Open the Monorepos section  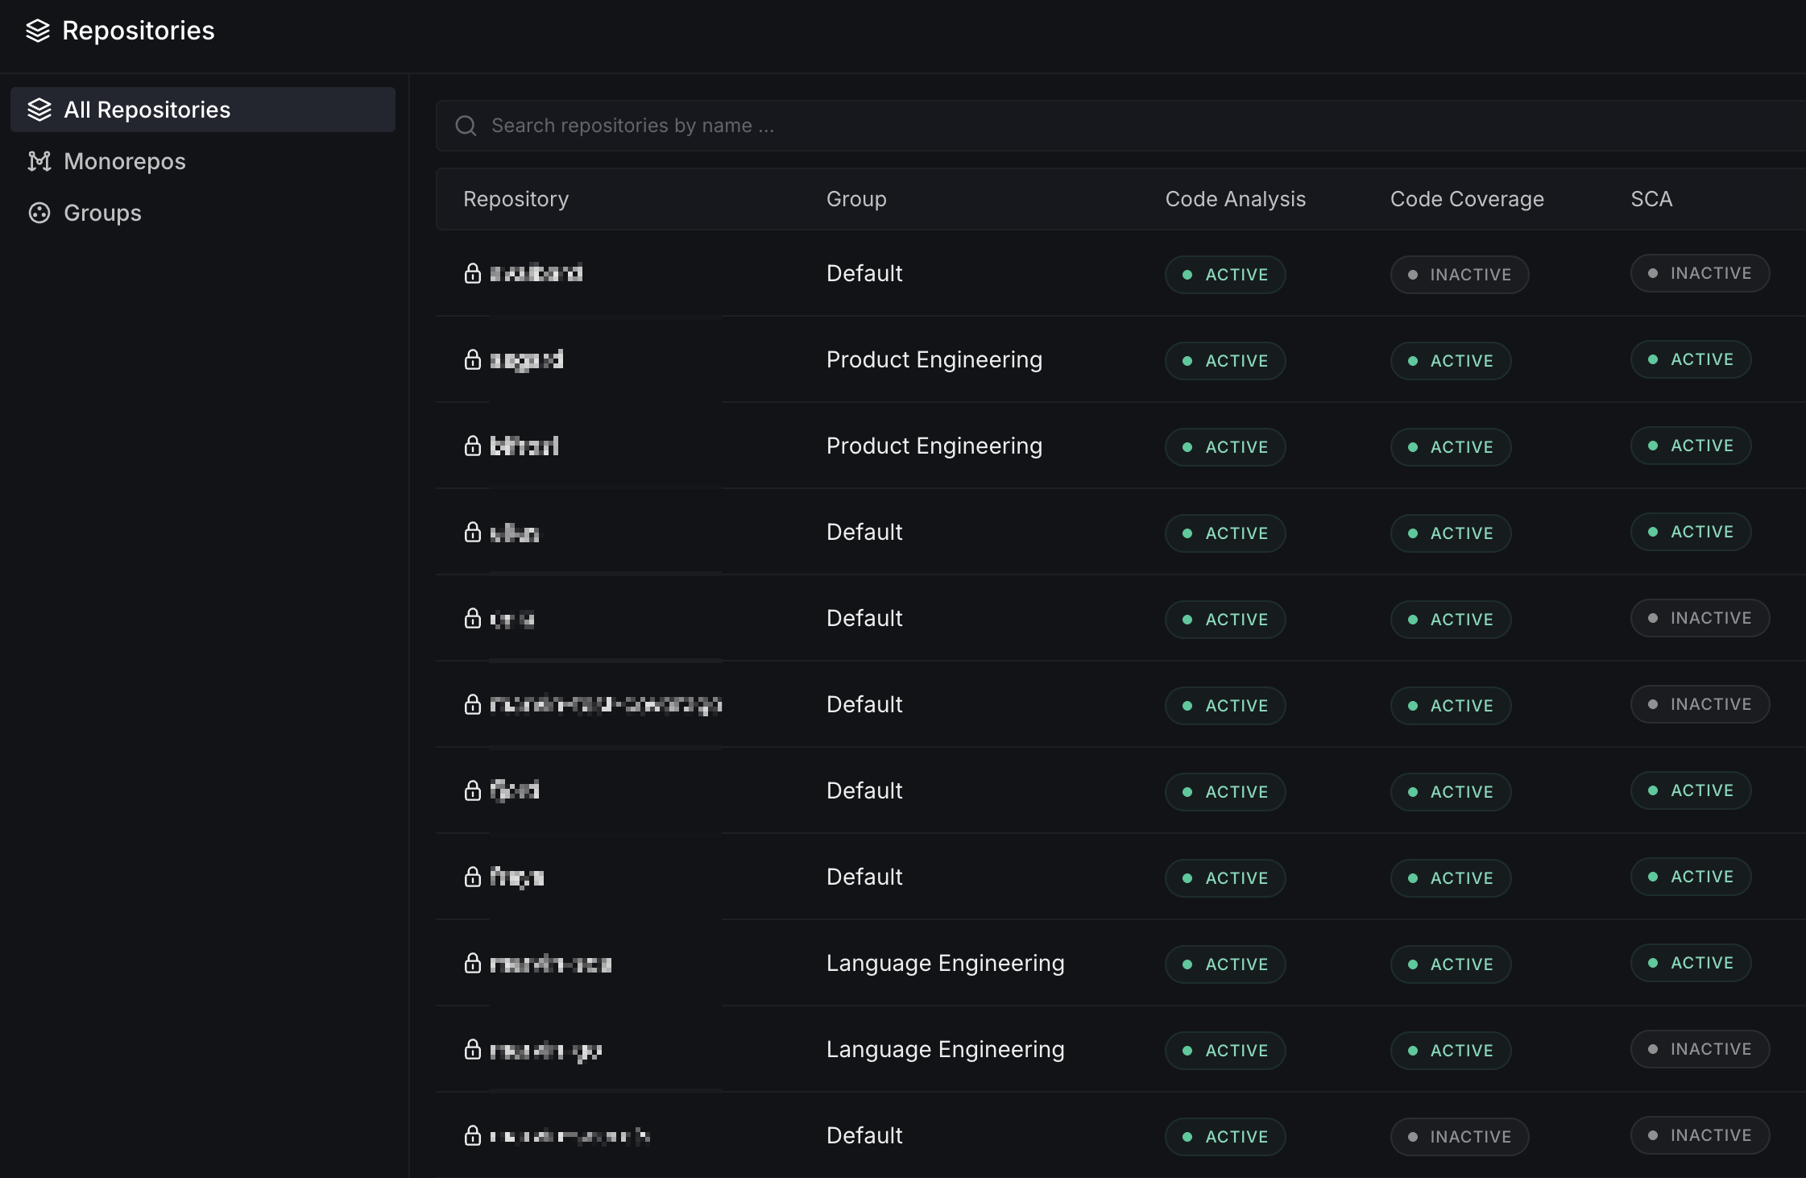[125, 161]
